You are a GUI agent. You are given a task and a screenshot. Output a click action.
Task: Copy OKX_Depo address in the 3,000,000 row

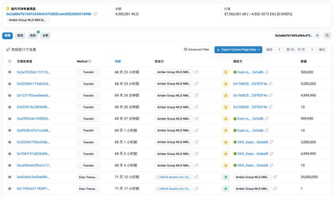[x=271, y=142]
